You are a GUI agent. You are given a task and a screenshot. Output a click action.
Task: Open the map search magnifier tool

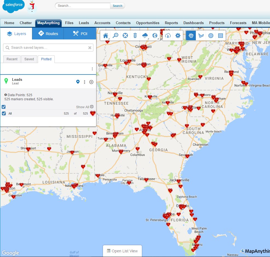[115, 36]
